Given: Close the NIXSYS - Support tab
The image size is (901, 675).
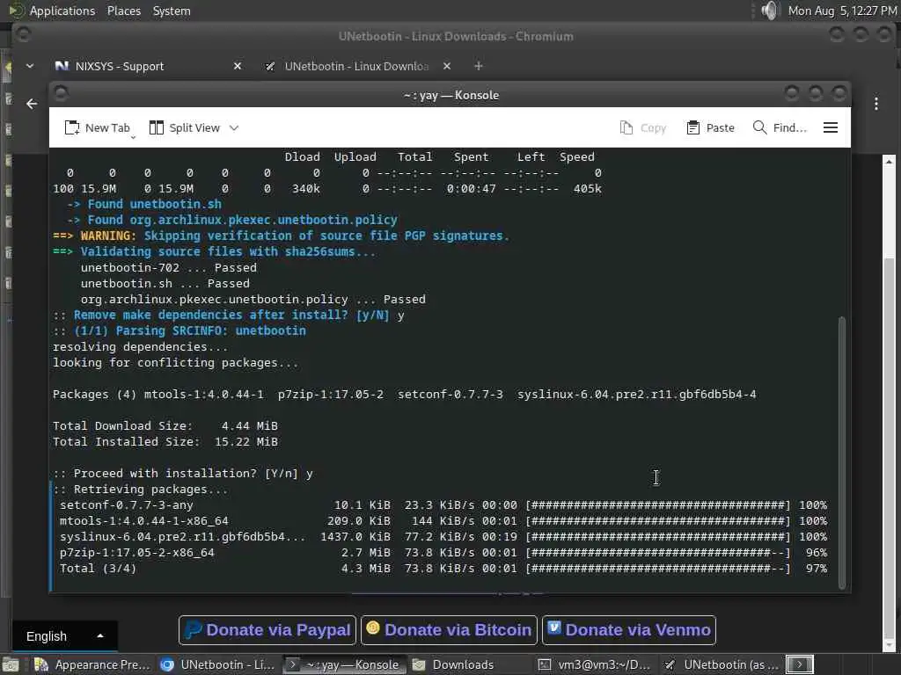Looking at the screenshot, I should coord(238,66).
